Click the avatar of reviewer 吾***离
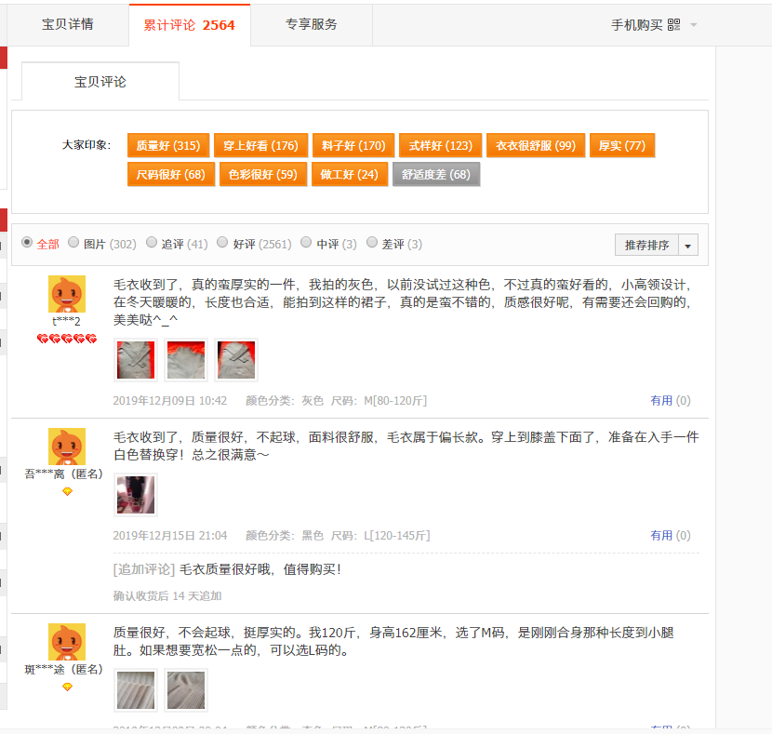 pyautogui.click(x=67, y=447)
